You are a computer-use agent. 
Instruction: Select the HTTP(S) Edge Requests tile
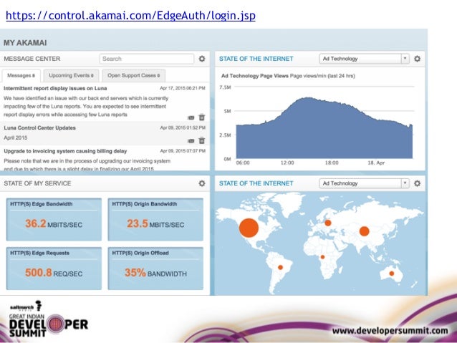point(54,269)
